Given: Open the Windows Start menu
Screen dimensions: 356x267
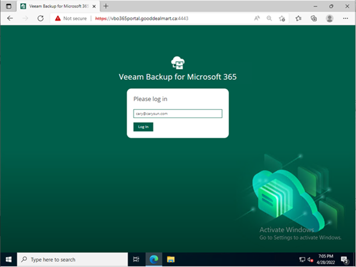Looking at the screenshot, I should tap(8, 259).
